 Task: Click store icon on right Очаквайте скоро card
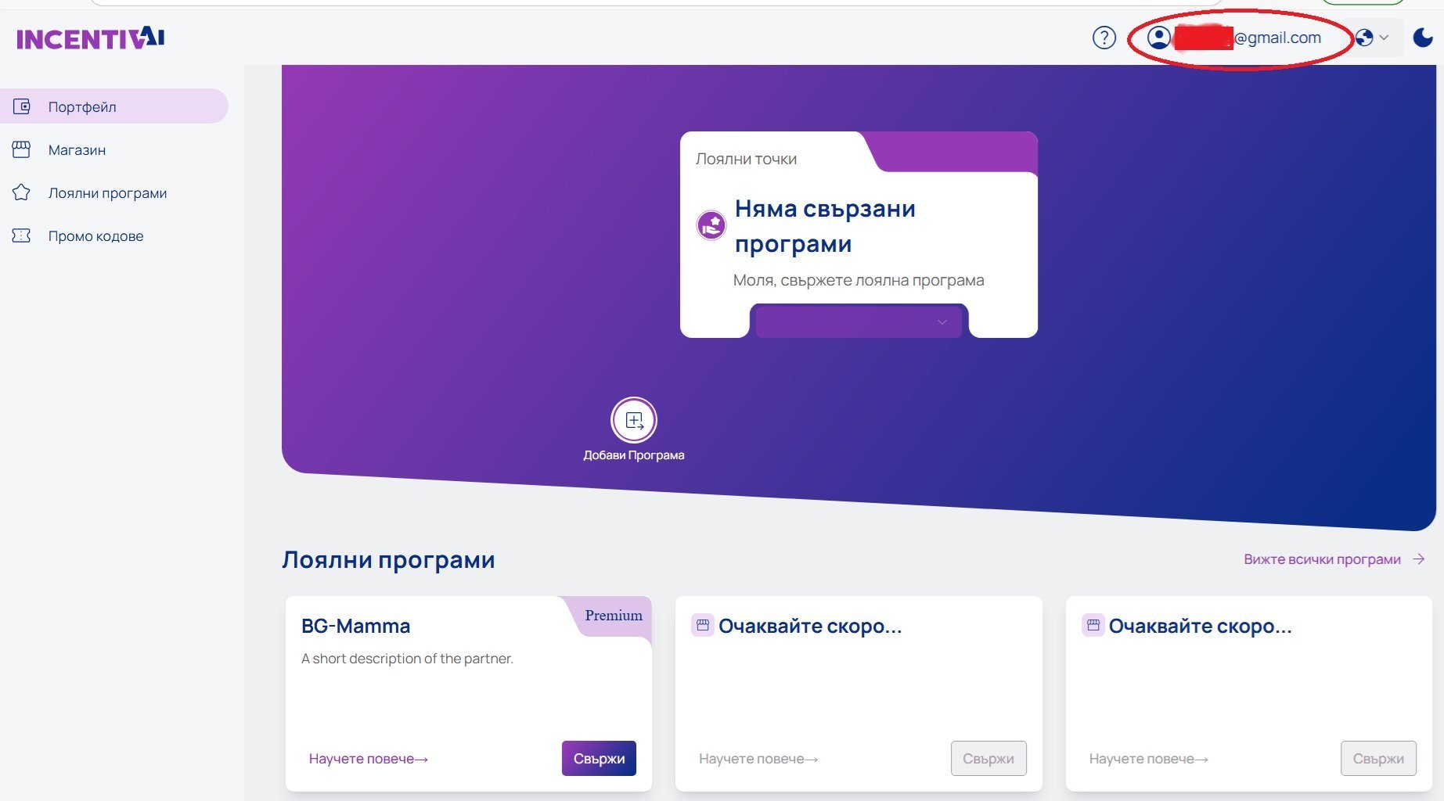(x=1093, y=626)
